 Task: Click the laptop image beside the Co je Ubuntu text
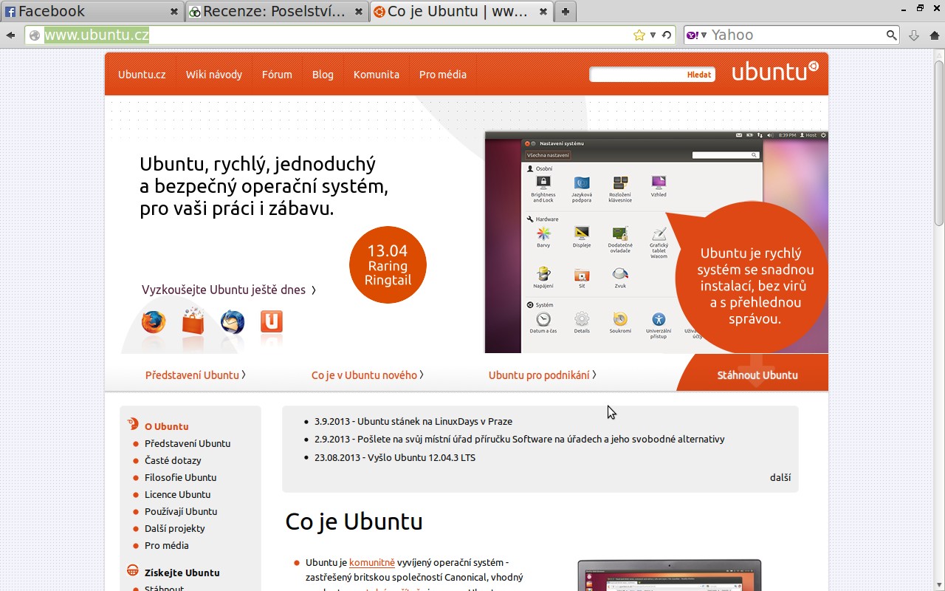670,575
